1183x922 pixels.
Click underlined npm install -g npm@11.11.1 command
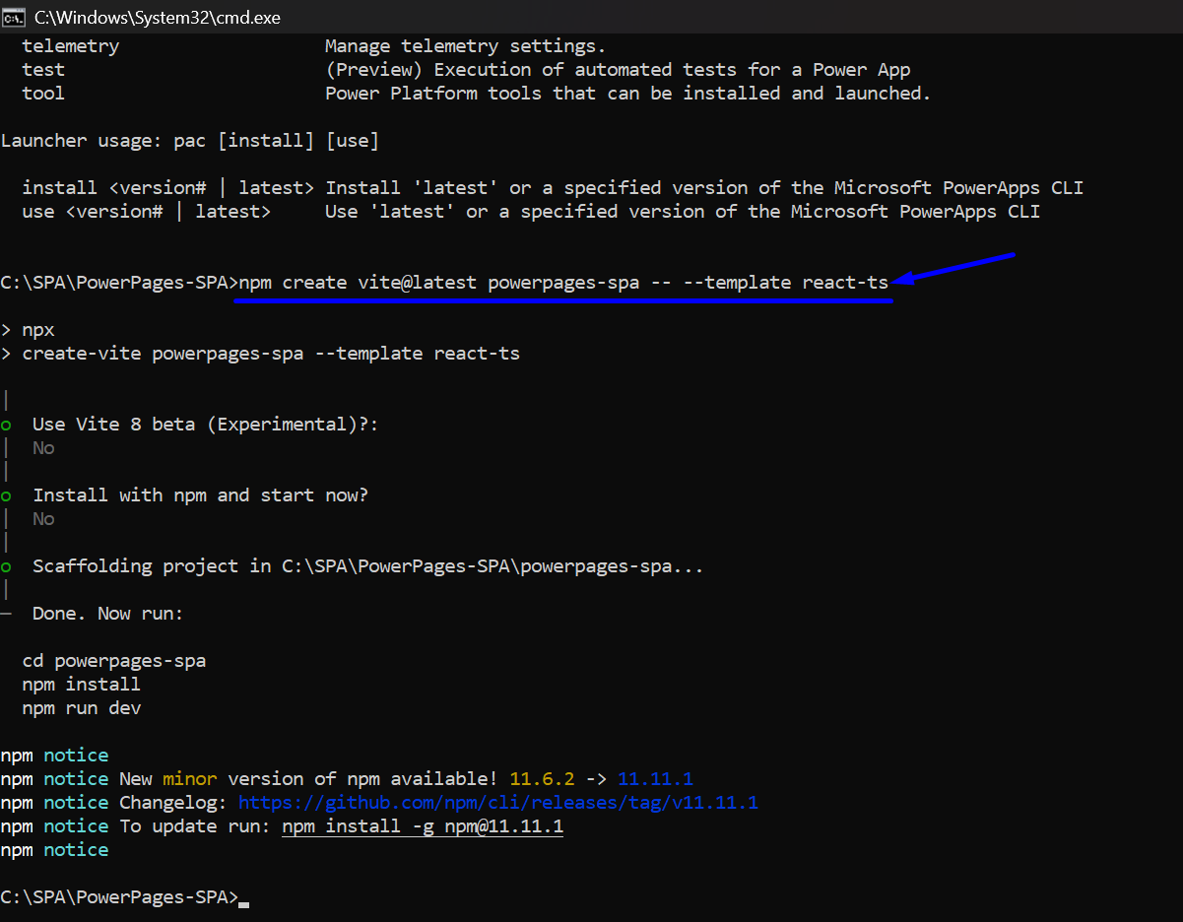point(422,826)
